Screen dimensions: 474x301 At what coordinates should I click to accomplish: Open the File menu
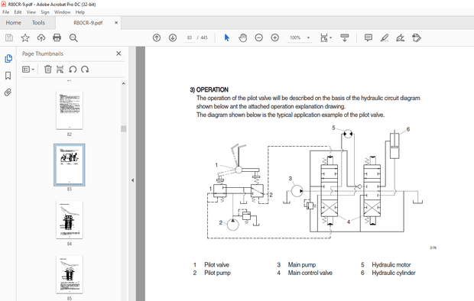[x=6, y=12]
